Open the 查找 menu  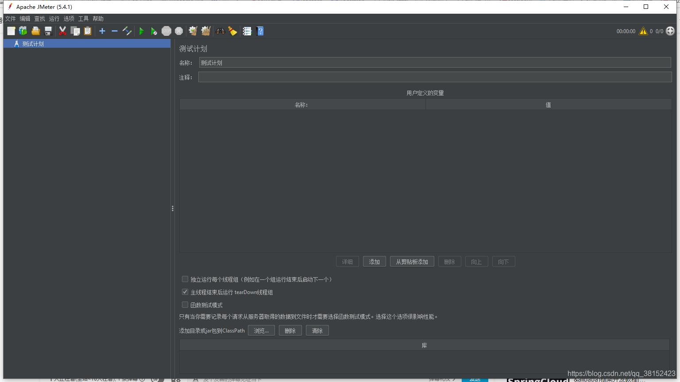pos(40,19)
